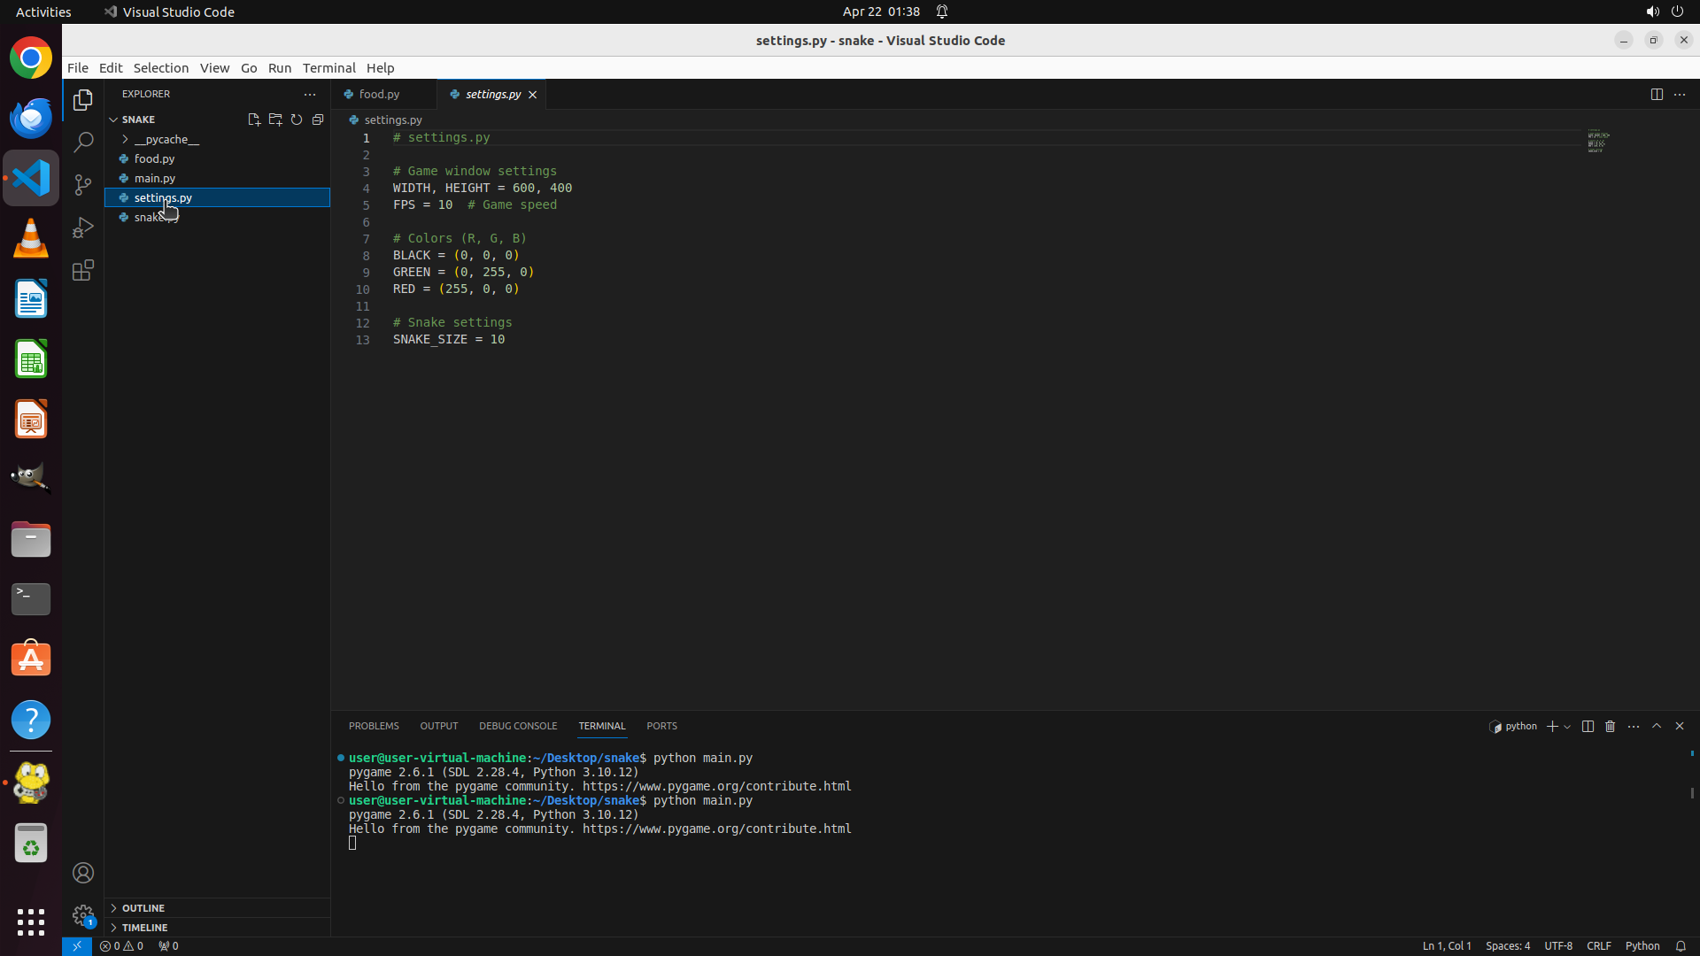Open pygame contribute link in terminal

pos(716,829)
